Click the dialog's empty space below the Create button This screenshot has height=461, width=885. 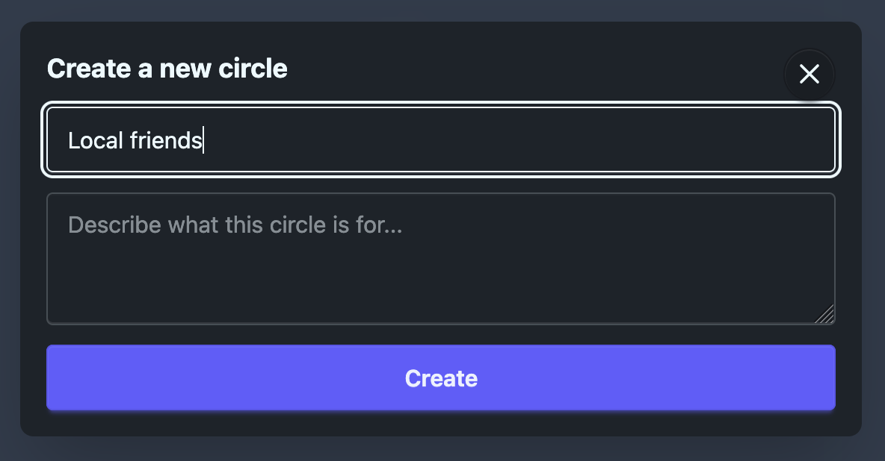(x=440, y=423)
